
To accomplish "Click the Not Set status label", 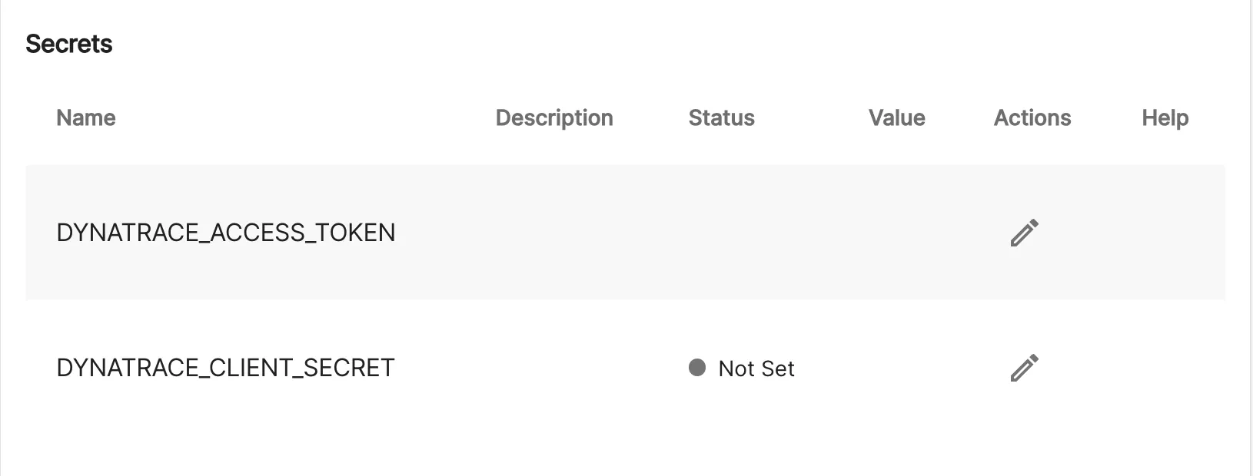I will tap(756, 369).
